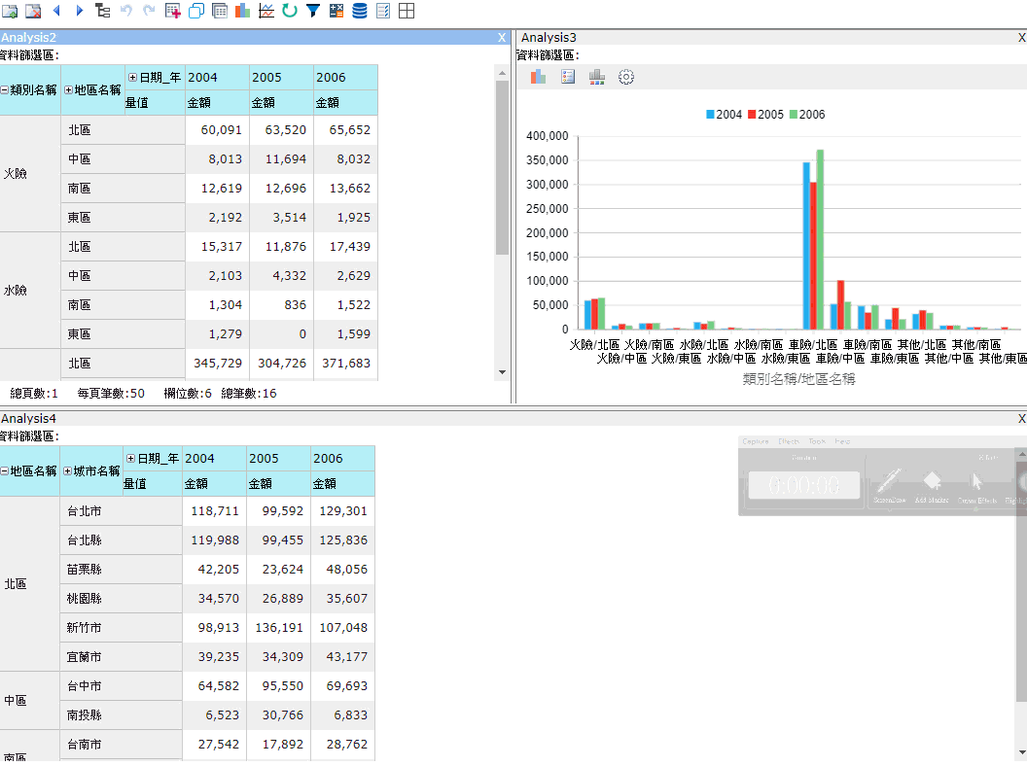Select the 火險 category row header
The width and height of the screenshot is (1027, 766).
coord(30,173)
